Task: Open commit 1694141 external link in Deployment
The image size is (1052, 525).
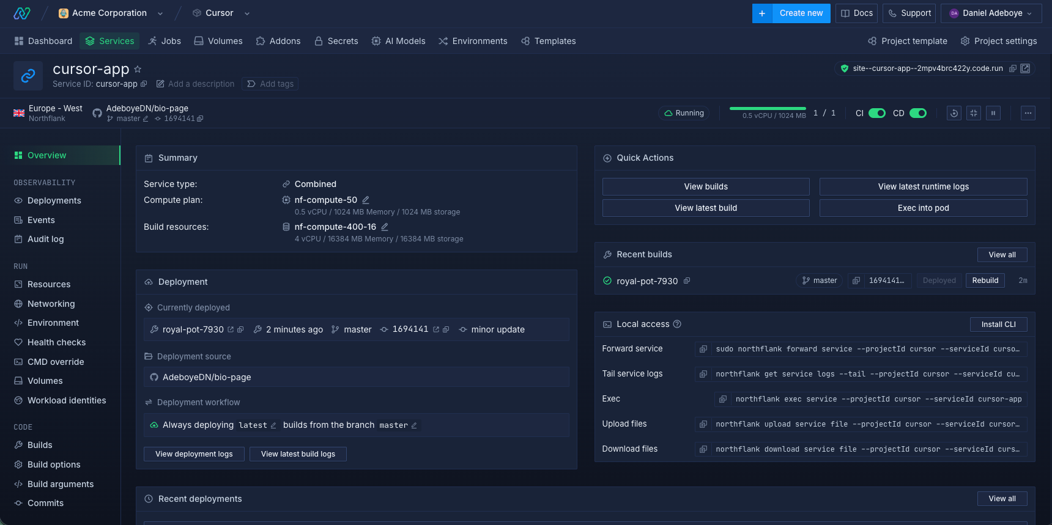Action: [436, 329]
